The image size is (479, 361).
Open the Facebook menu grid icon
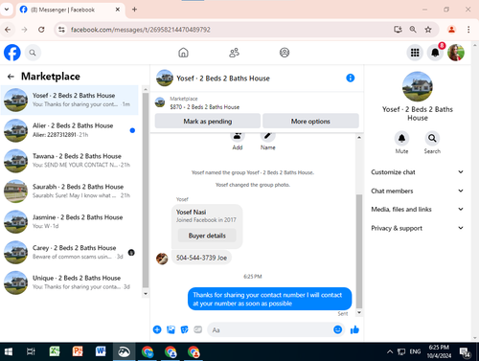click(415, 53)
